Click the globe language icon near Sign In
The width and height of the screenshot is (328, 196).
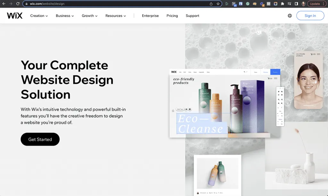click(289, 15)
